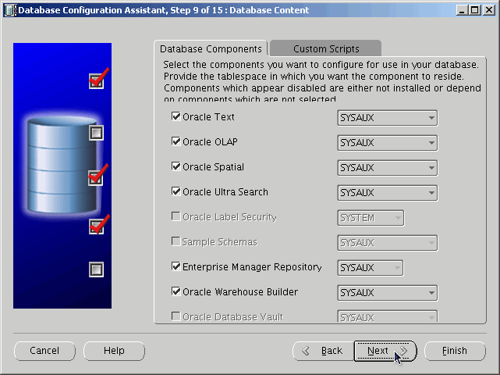Toggle the Oracle OLAP checkbox

[176, 142]
